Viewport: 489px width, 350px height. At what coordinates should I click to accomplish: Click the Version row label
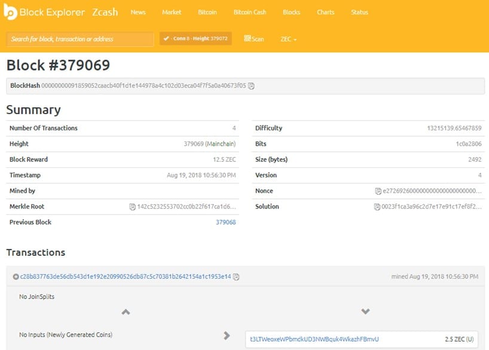tap(266, 175)
